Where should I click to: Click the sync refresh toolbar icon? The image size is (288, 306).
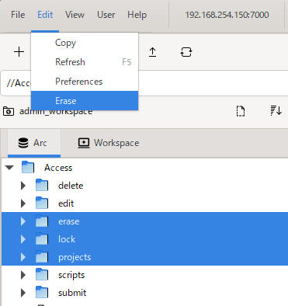click(186, 52)
